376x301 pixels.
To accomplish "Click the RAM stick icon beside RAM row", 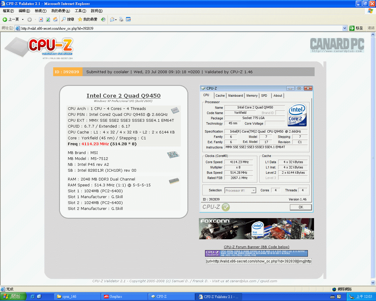I will 174,181.
